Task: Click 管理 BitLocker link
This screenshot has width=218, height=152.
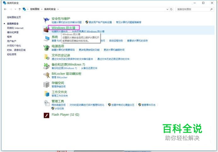Action: (60, 77)
